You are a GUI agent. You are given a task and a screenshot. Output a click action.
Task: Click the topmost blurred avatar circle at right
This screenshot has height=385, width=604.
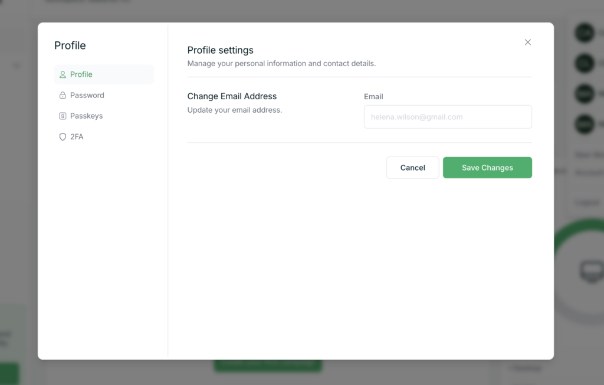point(585,32)
